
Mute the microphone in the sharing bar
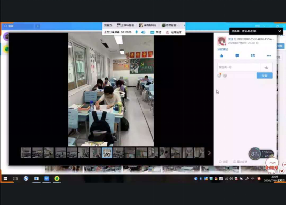pyautogui.click(x=137, y=32)
